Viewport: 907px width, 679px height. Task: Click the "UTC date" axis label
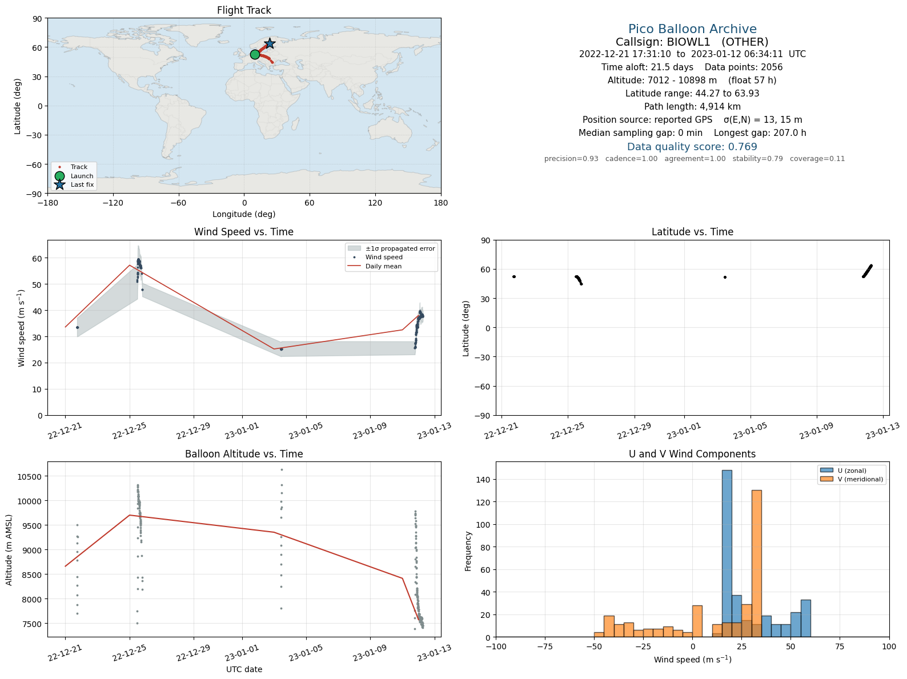tap(244, 669)
